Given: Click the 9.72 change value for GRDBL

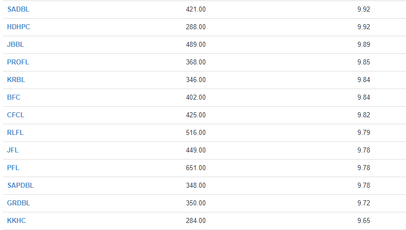Looking at the screenshot, I should (364, 203).
